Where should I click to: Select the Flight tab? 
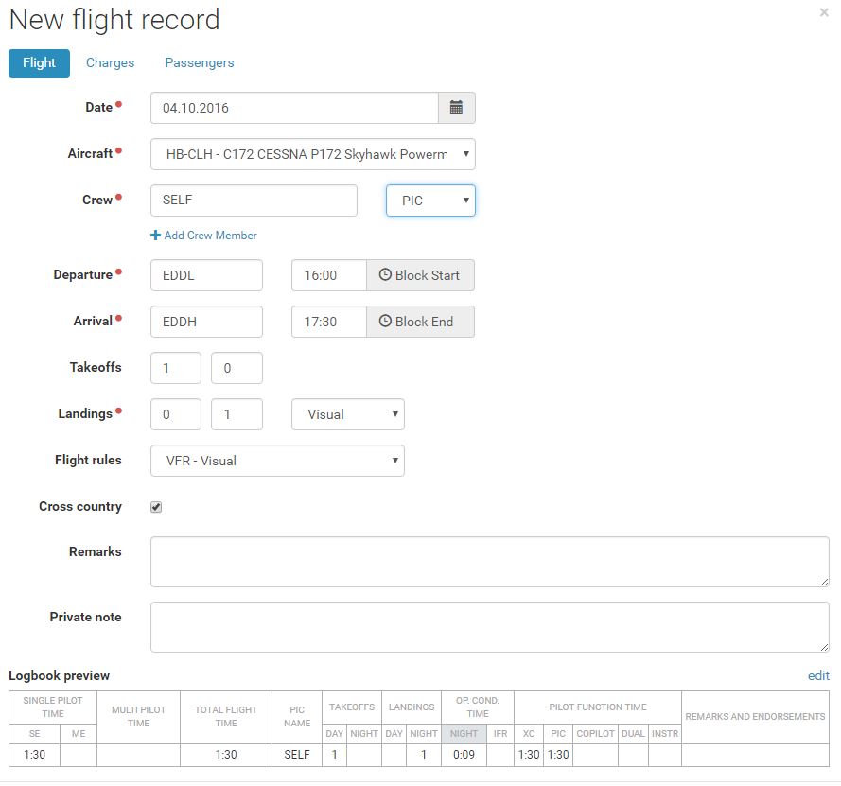(x=39, y=62)
